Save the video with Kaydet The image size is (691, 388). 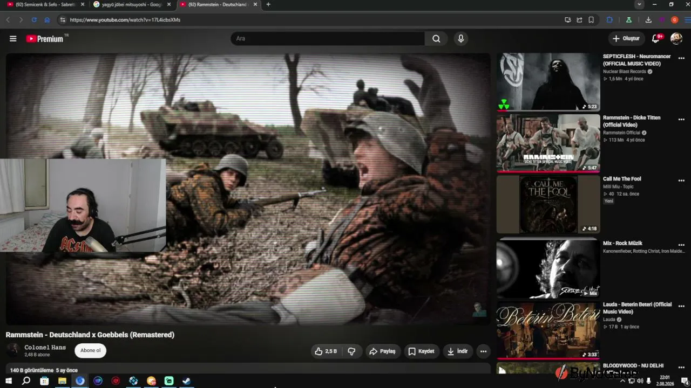[422, 351]
